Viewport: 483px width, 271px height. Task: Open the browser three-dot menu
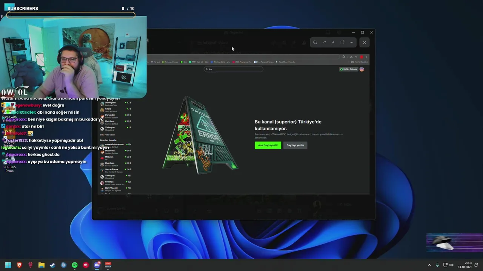[366, 57]
